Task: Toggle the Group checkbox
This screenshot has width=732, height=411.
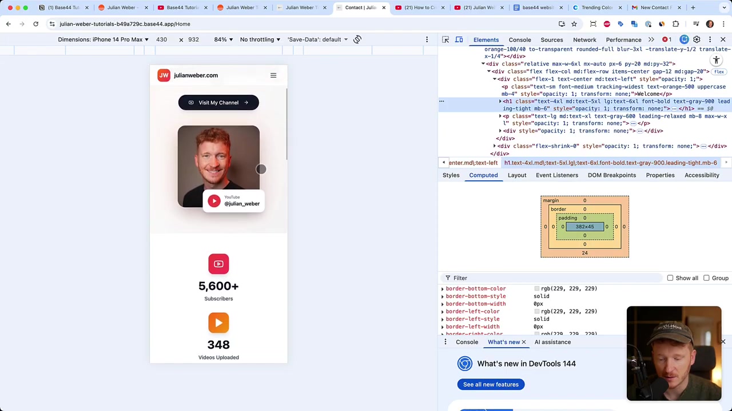Action: 706,278
